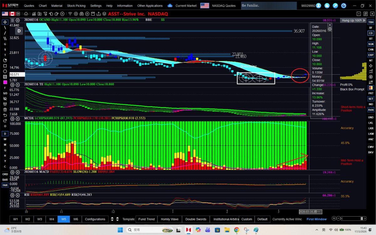Toggle the BAR button in left toolbar

5,180
